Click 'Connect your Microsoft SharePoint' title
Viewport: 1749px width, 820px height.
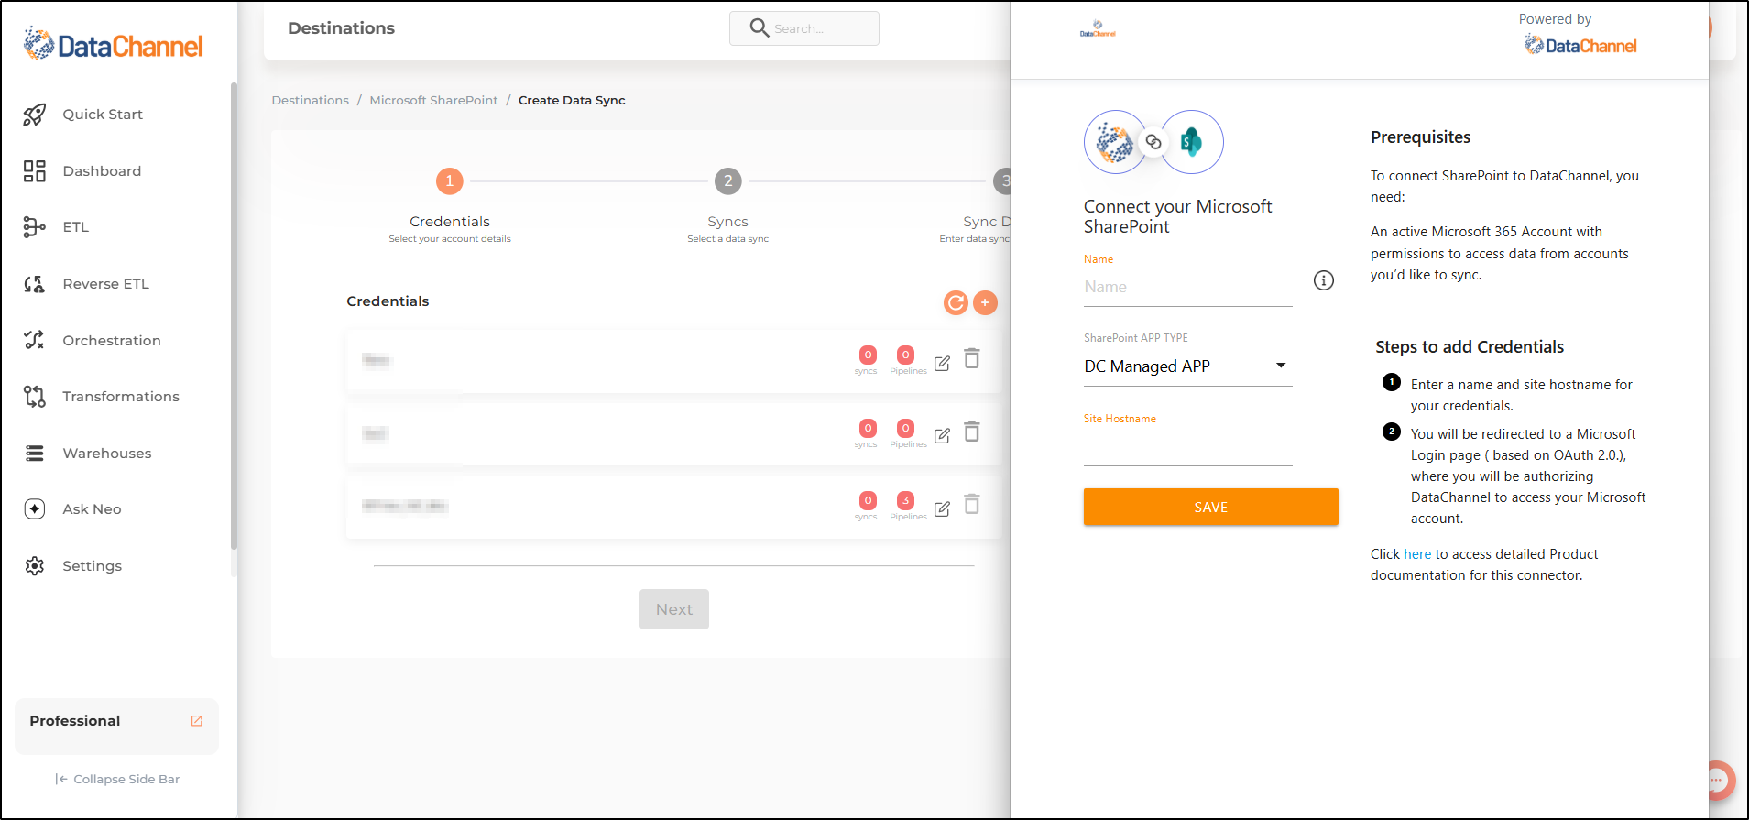click(x=1177, y=217)
